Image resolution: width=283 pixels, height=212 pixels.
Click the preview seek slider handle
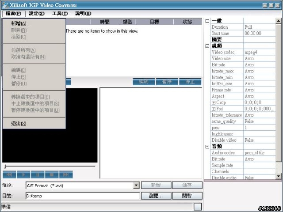click(5, 166)
